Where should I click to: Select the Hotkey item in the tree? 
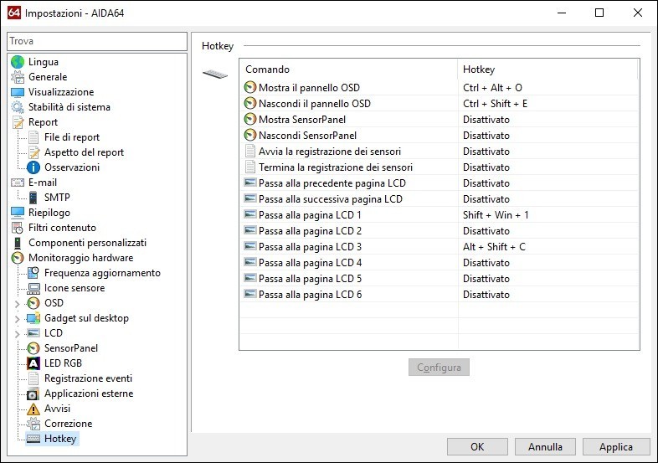tap(59, 439)
